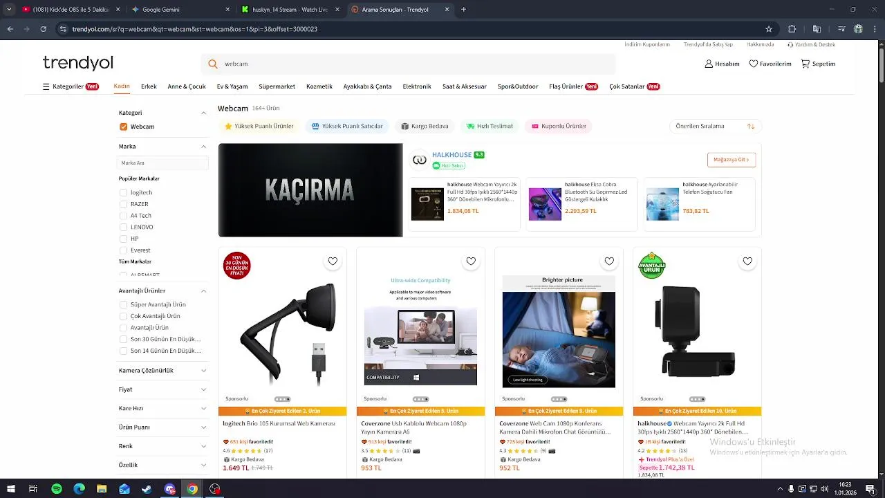Image resolution: width=885 pixels, height=498 pixels.
Task: Open the Kategoriler hamburger menu
Action: (46, 86)
